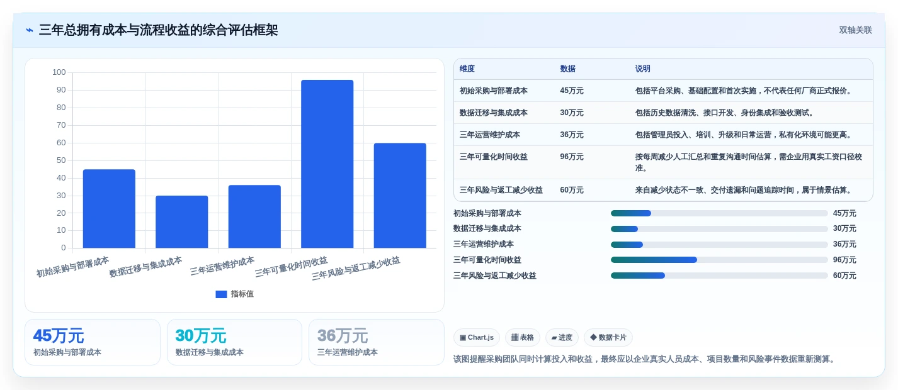Click the 三年可量化时间收益 progress bar

(719, 260)
